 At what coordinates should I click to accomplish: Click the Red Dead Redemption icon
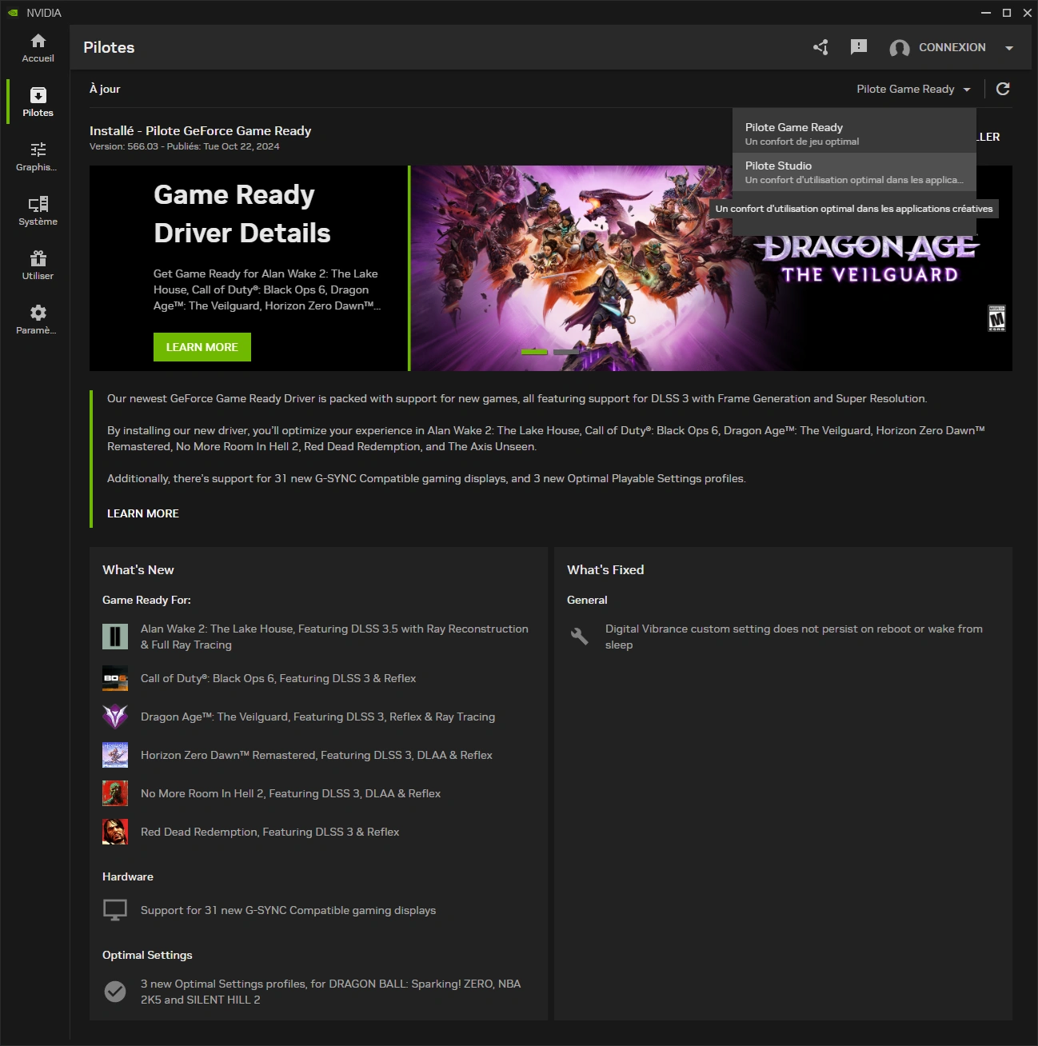(x=115, y=832)
